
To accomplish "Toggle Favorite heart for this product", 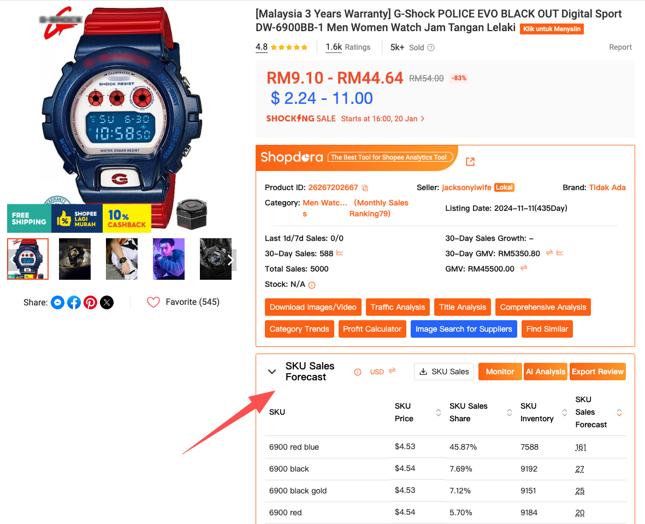I will [x=153, y=302].
